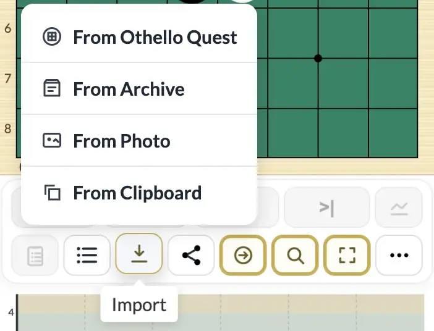Image resolution: width=434 pixels, height=331 pixels.
Task: Click the Othello Quest grid icon
Action: pyautogui.click(x=52, y=36)
